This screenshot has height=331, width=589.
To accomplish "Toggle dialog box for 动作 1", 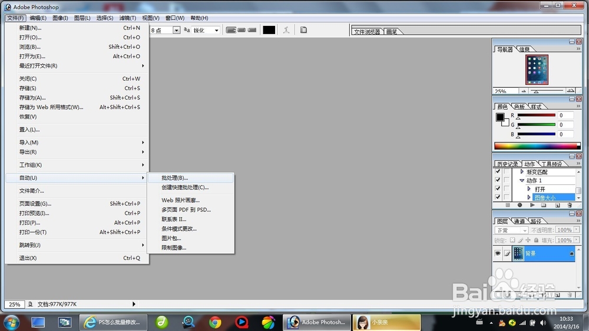I will coord(507,180).
